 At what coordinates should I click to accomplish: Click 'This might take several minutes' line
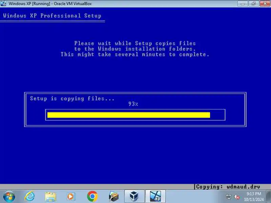(x=135, y=54)
